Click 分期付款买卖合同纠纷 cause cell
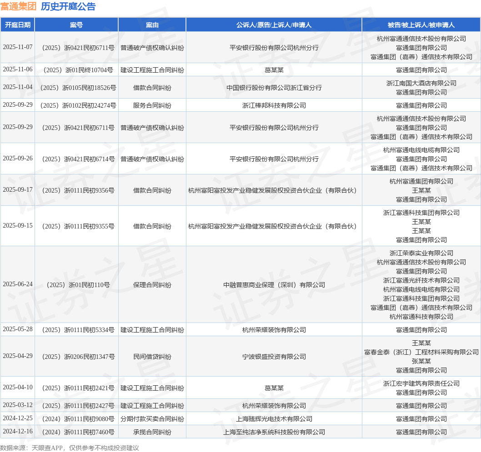 (152, 419)
